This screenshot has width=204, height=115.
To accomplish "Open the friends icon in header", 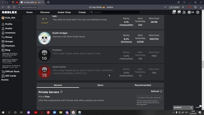I will click(x=184, y=12).
